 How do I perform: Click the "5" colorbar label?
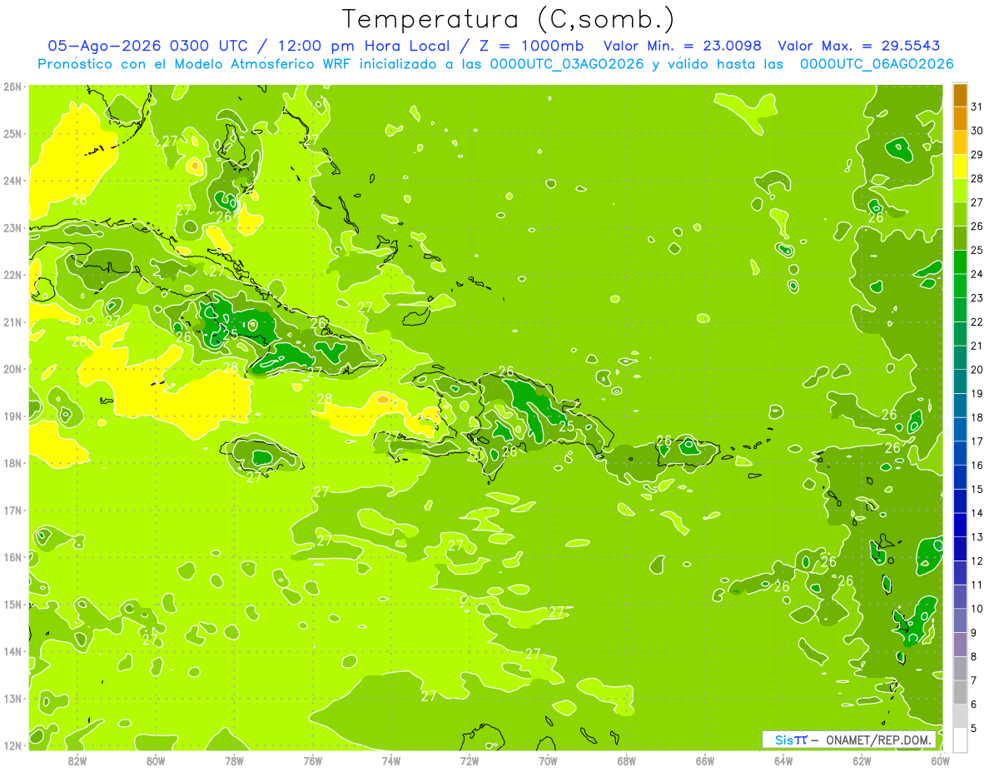click(x=974, y=728)
